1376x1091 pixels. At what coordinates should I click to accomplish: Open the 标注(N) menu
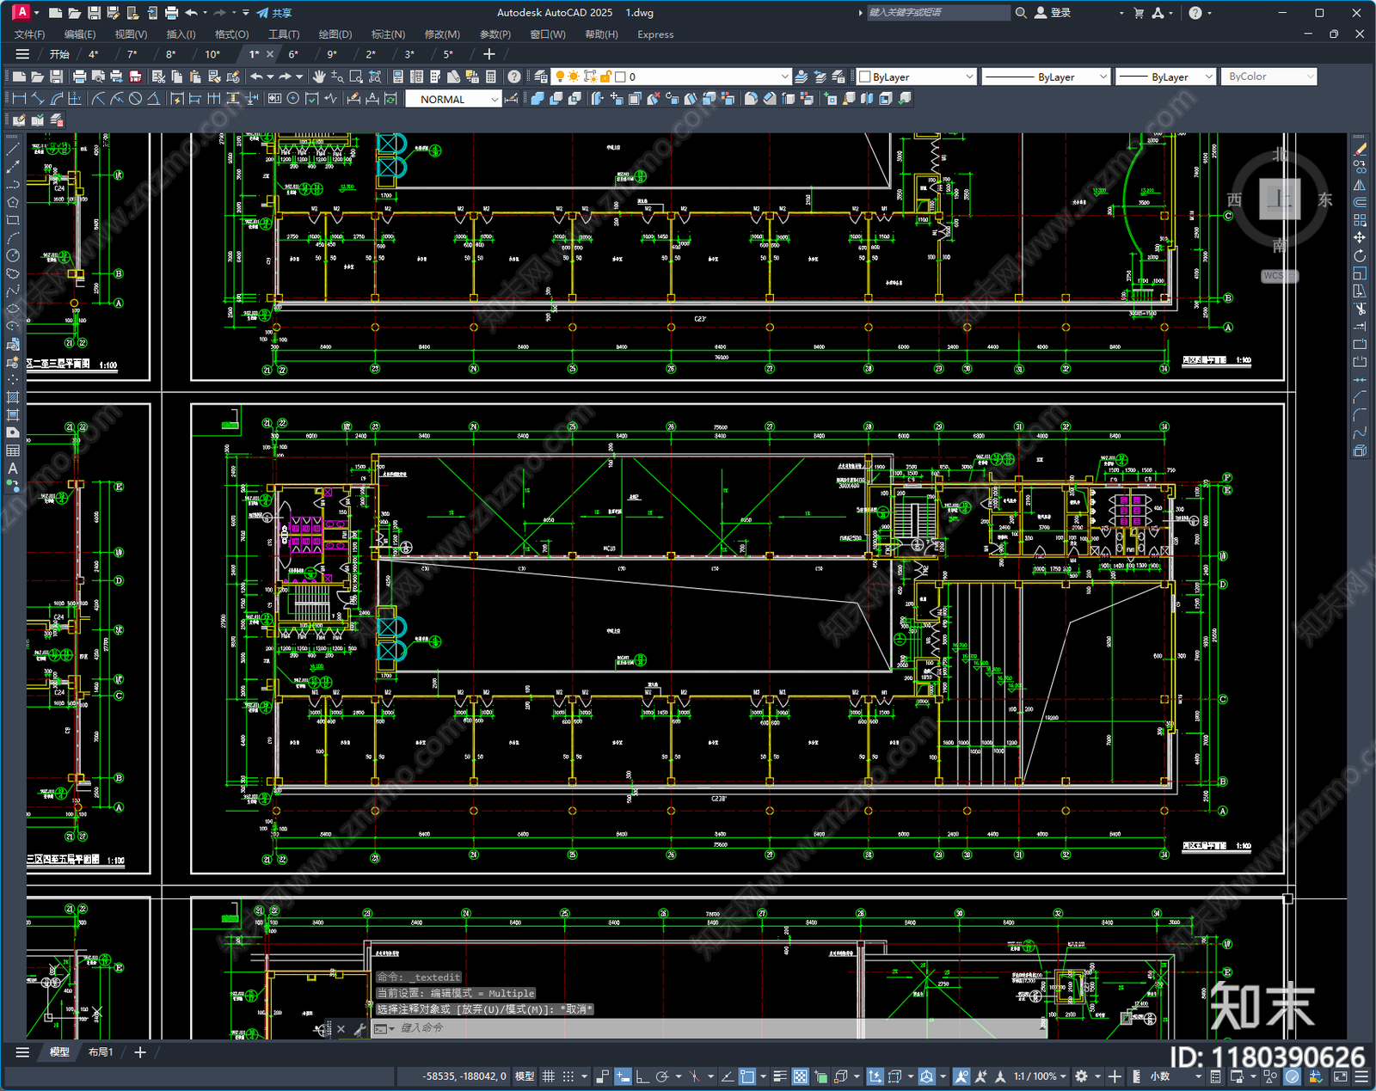coord(388,34)
